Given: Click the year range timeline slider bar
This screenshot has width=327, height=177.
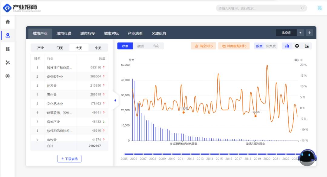Looking at the screenshot, I should pyautogui.click(x=212, y=154).
